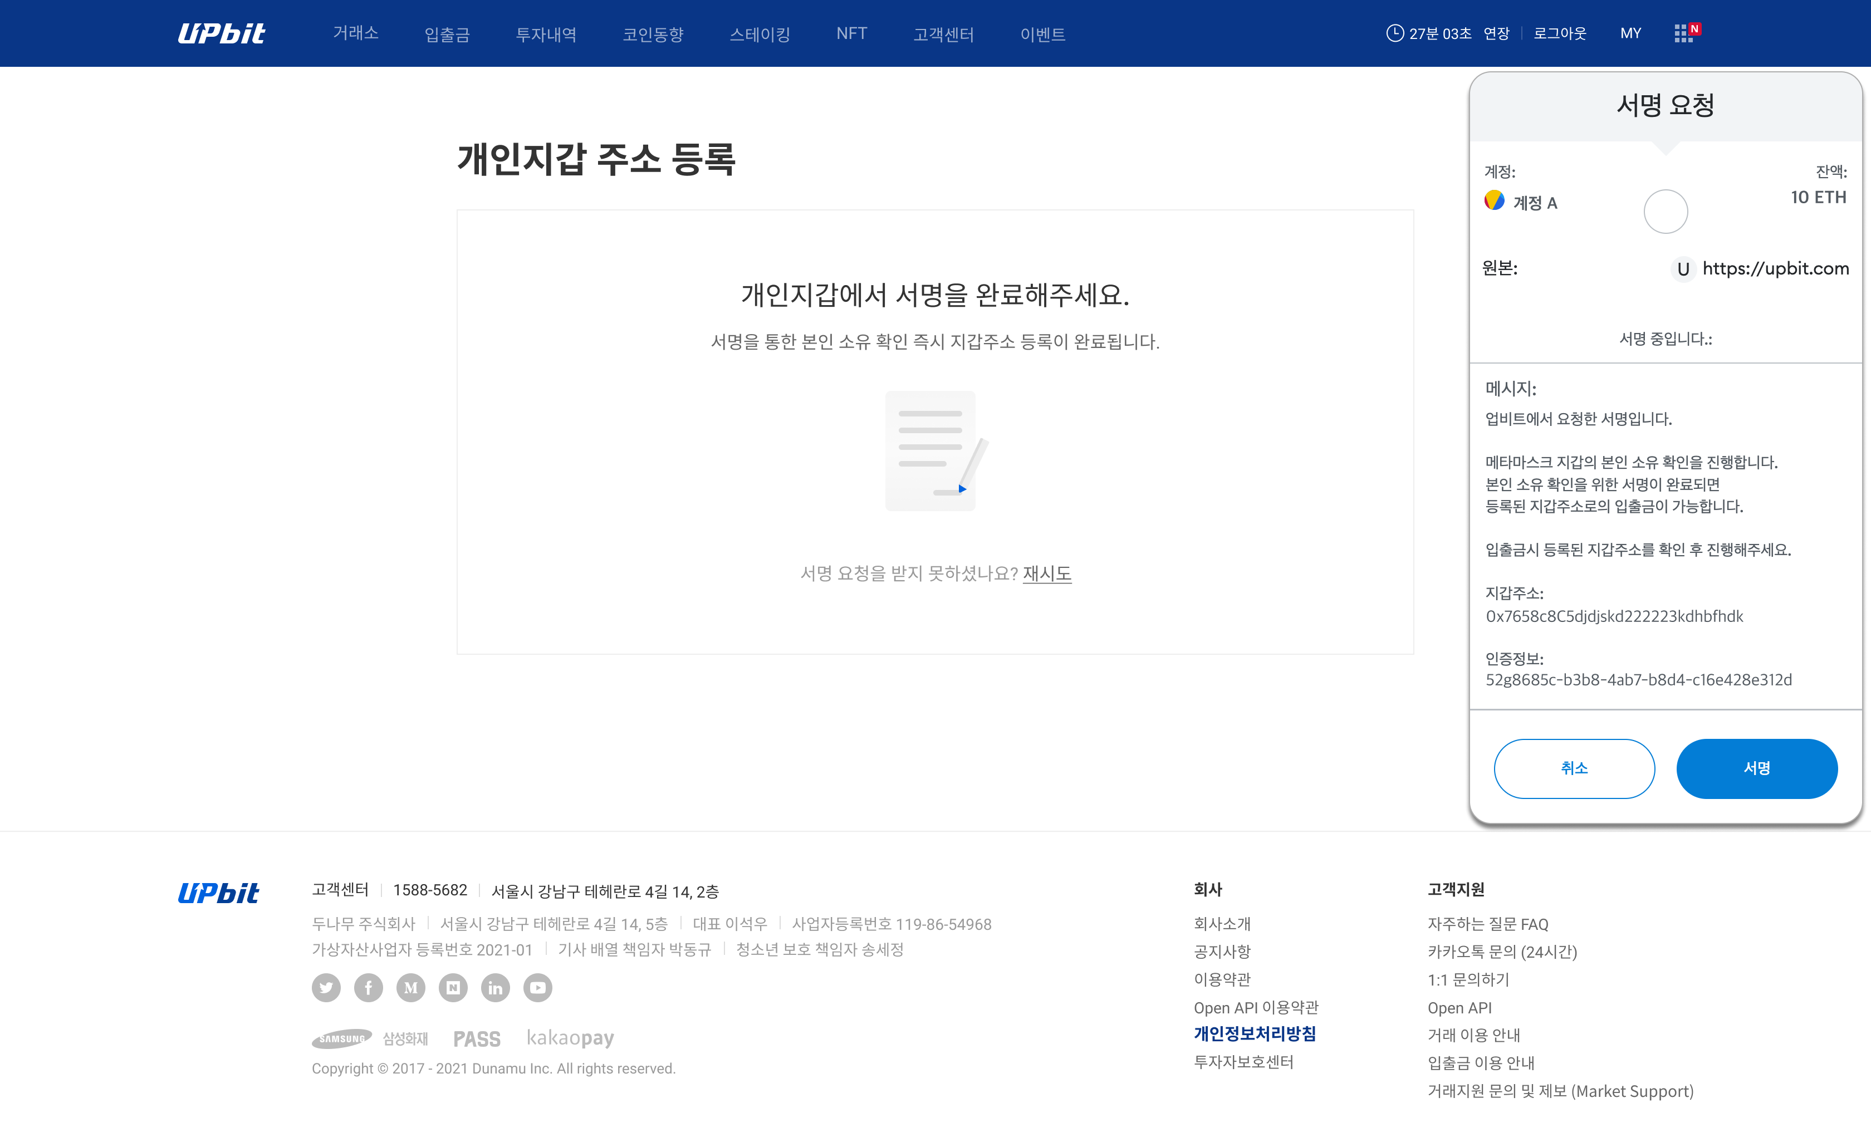Click 연장 to extend the session

tap(1496, 33)
